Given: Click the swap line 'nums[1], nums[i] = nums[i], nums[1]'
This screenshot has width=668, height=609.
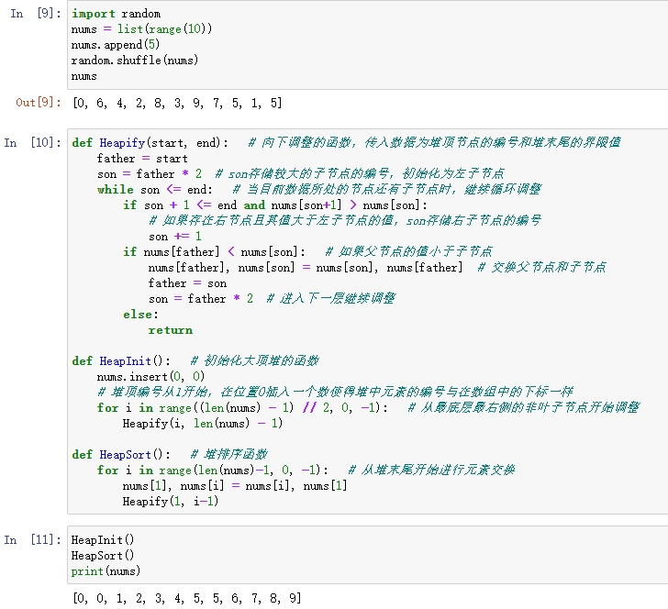Looking at the screenshot, I should point(235,486).
